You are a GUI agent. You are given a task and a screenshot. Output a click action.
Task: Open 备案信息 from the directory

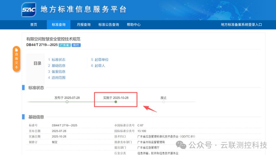coord(58,72)
